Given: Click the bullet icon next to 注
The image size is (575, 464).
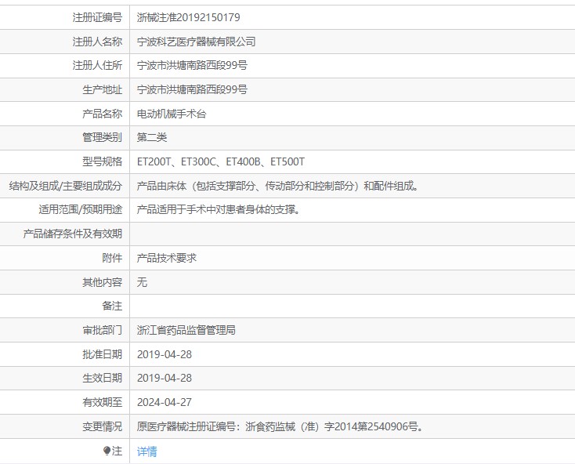Looking at the screenshot, I should pyautogui.click(x=107, y=450).
